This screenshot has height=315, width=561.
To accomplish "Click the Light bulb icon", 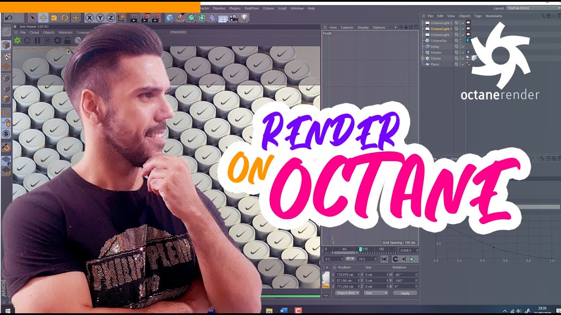I will [x=244, y=18].
